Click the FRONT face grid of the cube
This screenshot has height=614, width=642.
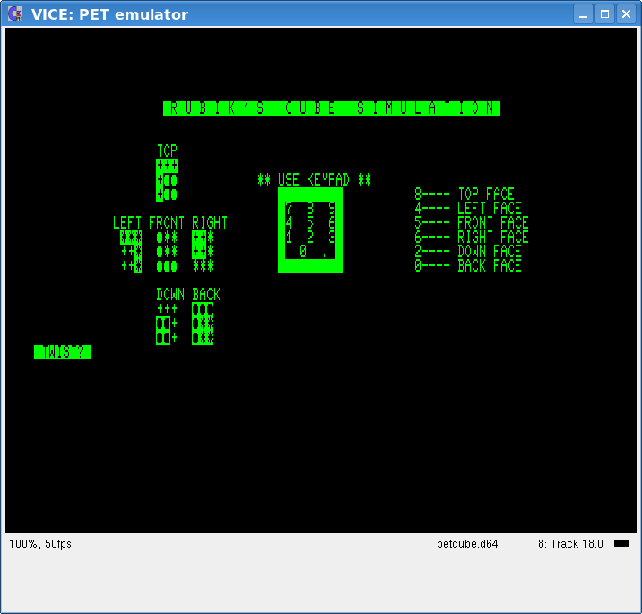(167, 252)
